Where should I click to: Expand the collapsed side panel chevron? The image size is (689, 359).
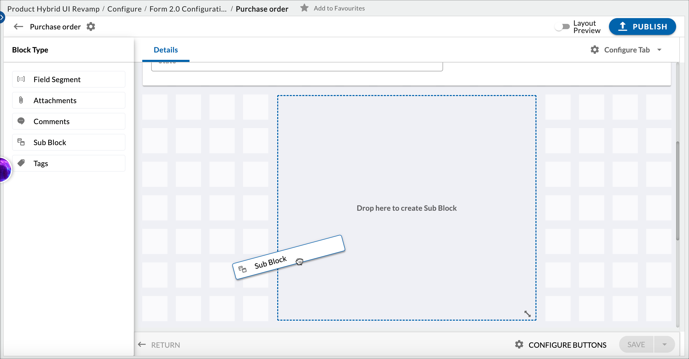coord(2,18)
